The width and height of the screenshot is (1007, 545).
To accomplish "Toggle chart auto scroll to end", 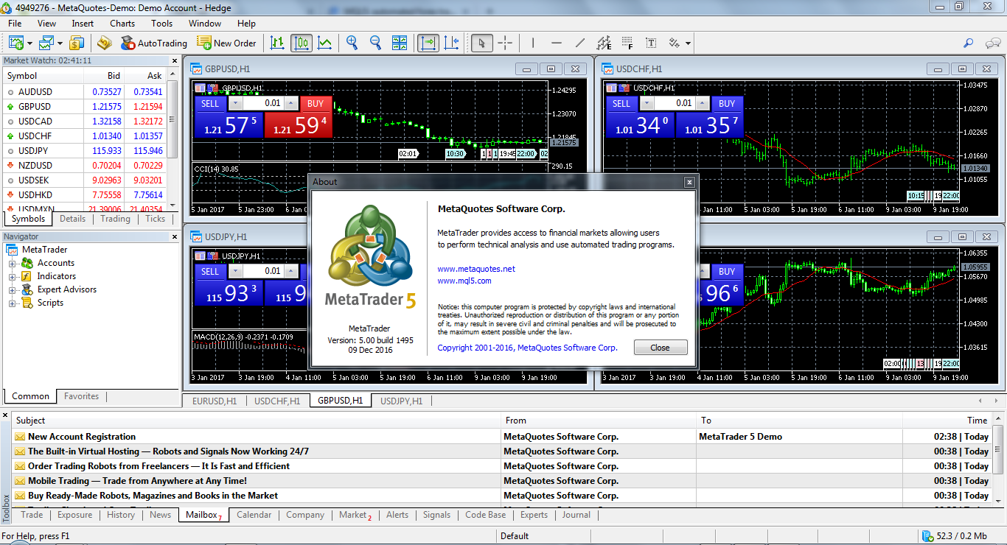I will click(x=428, y=43).
